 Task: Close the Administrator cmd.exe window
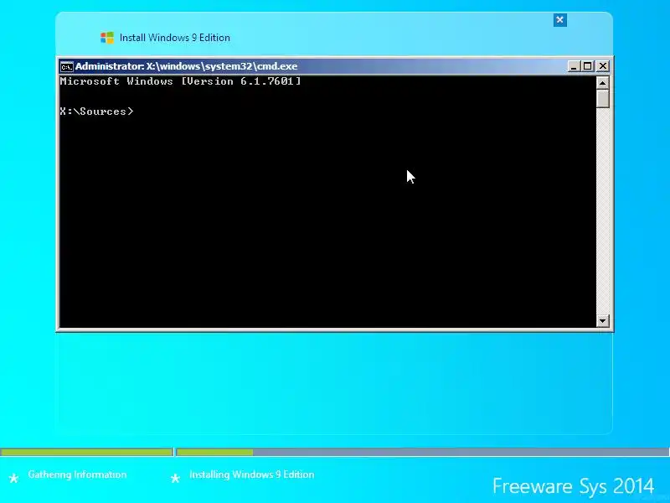pos(603,66)
